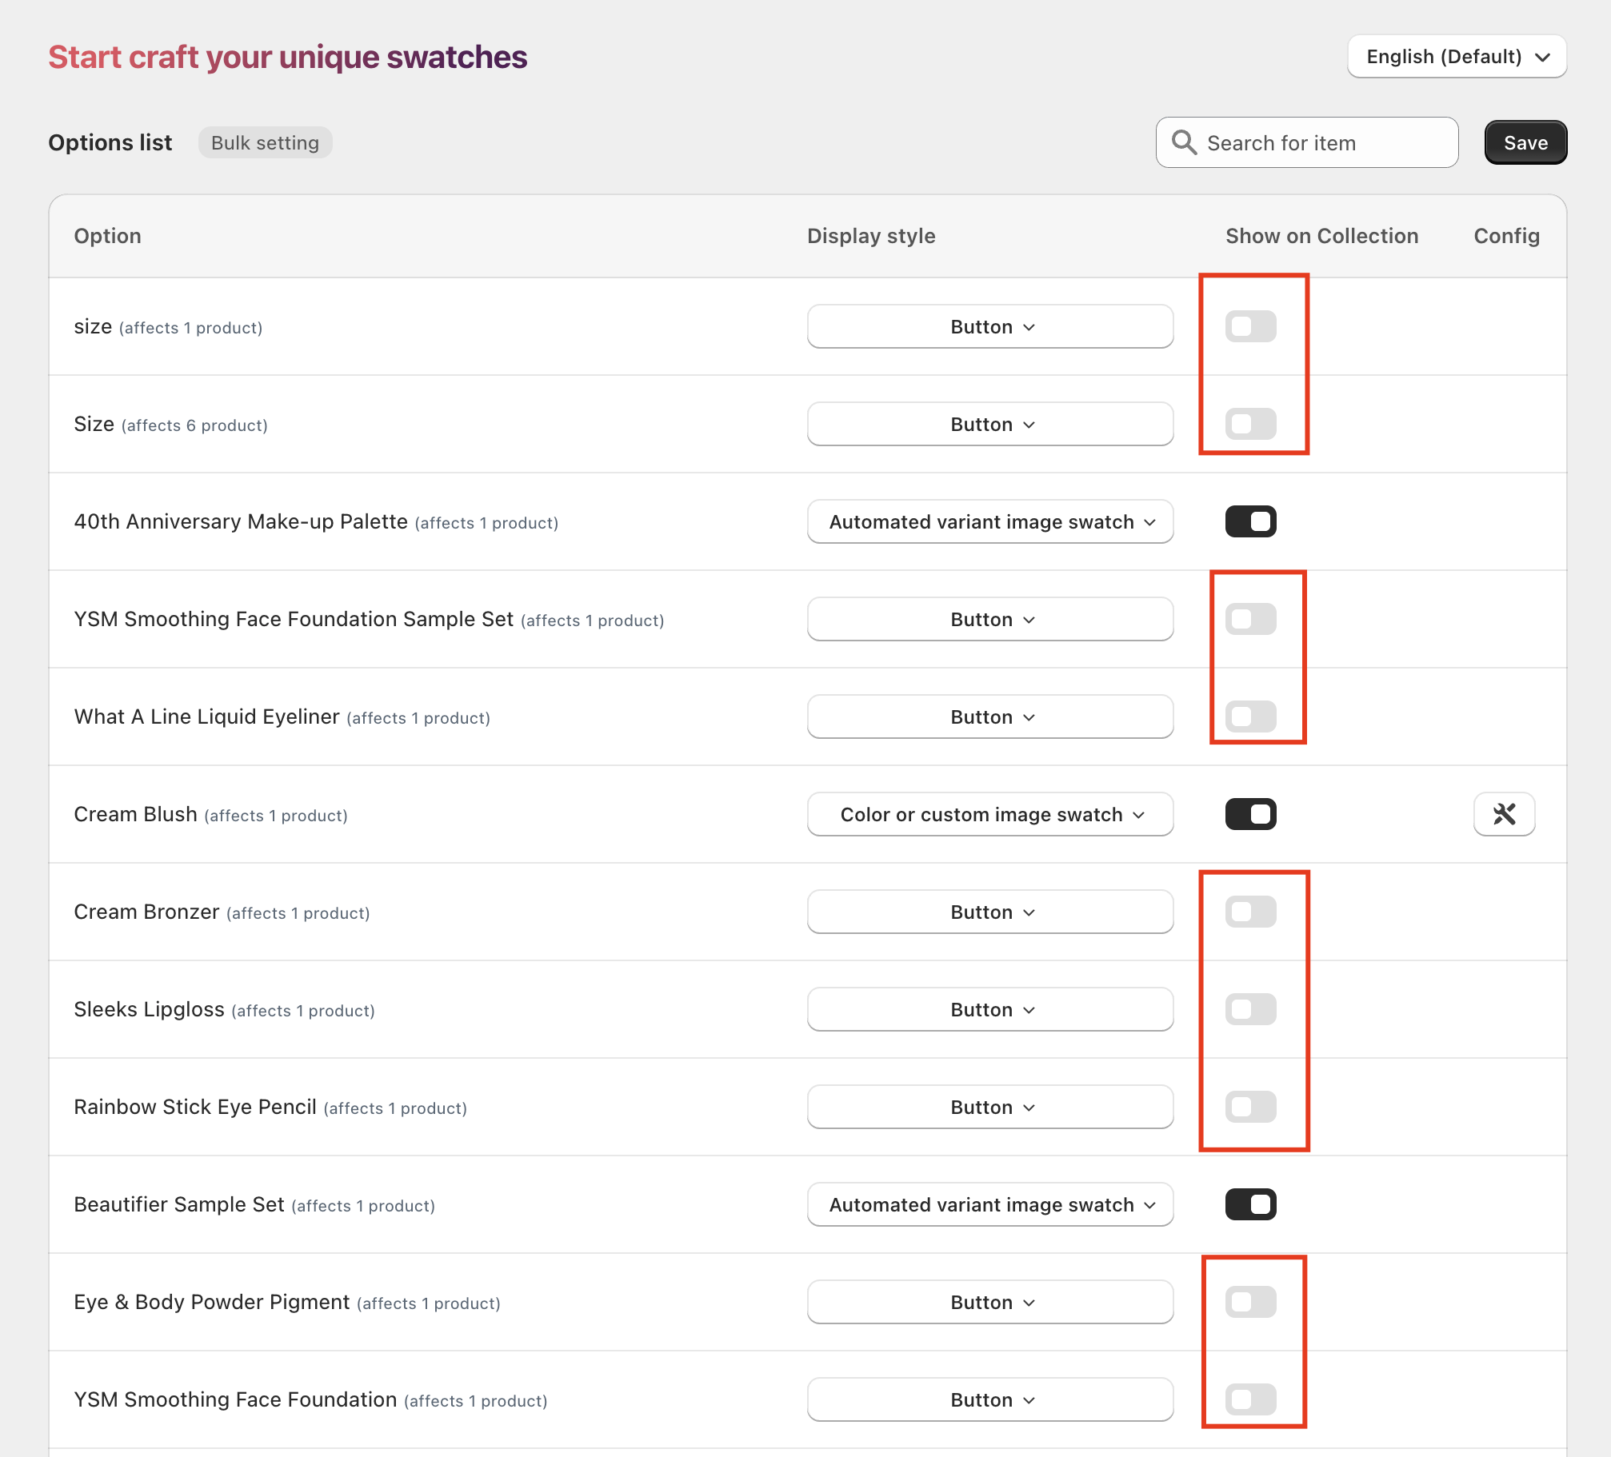This screenshot has width=1611, height=1457.
Task: Disable Beautifier Sample Set collection toggle
Action: pos(1250,1204)
